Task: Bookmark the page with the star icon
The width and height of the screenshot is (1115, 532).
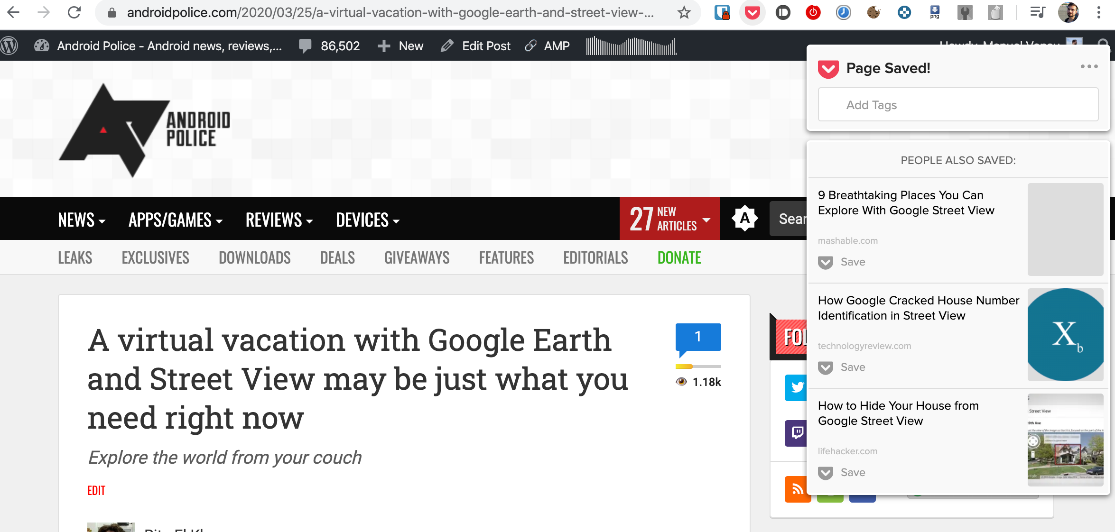Action: 684,13
